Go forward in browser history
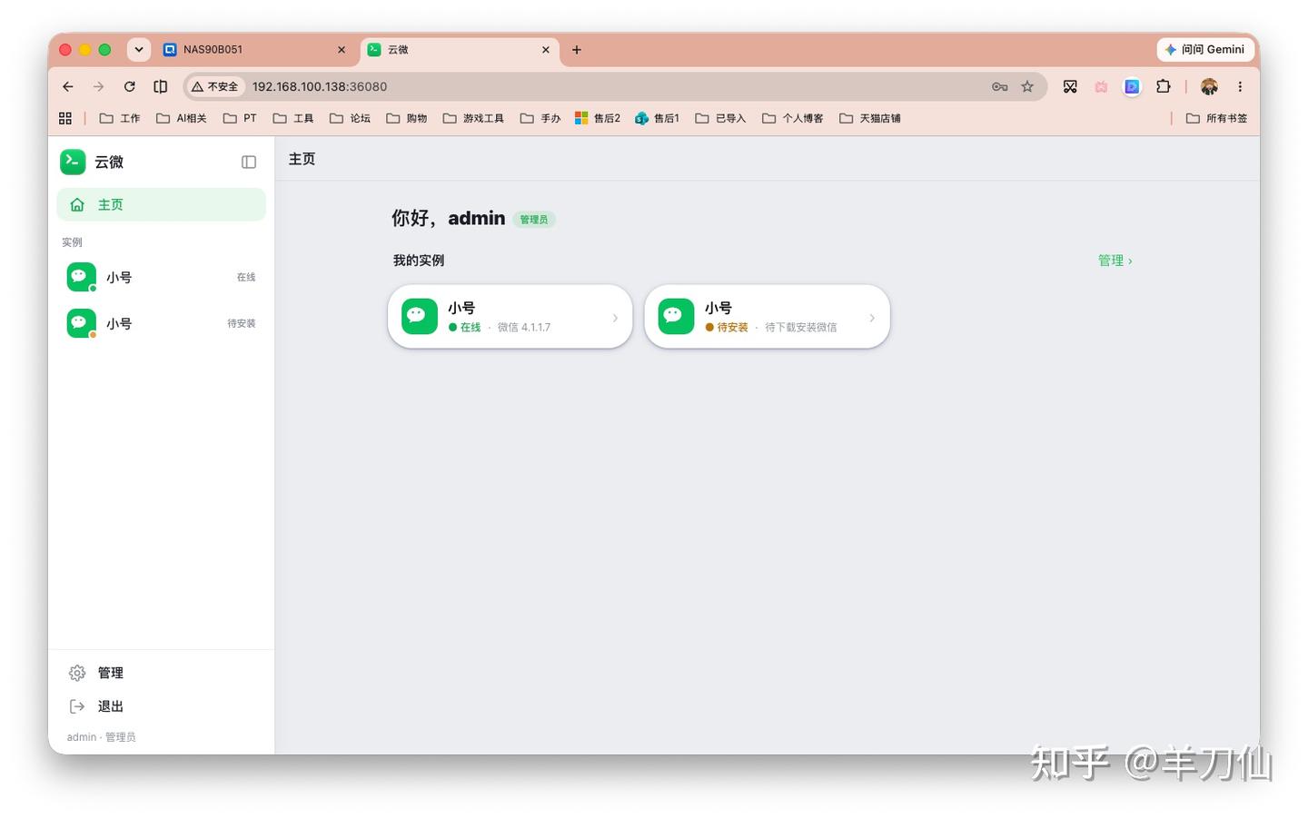This screenshot has height=818, width=1308. (99, 86)
